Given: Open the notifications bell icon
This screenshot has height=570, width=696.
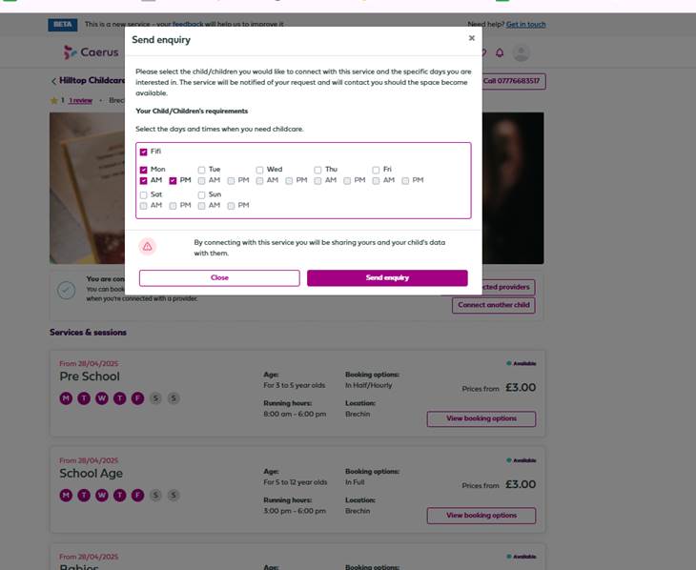Looking at the screenshot, I should coord(500,53).
